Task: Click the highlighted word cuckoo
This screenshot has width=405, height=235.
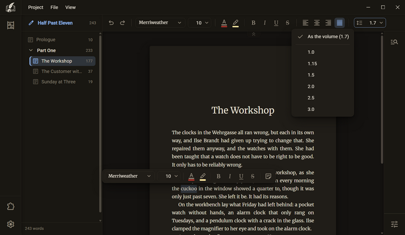Action: [x=188, y=188]
